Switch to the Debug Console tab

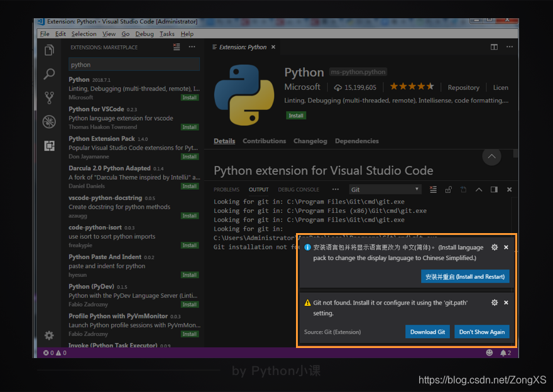click(298, 190)
